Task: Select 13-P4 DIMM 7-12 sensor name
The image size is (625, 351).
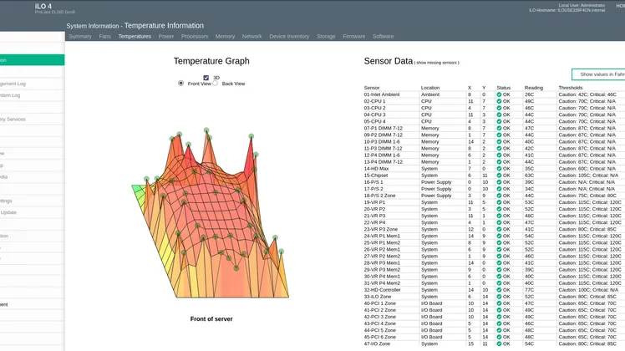Action: pos(383,162)
